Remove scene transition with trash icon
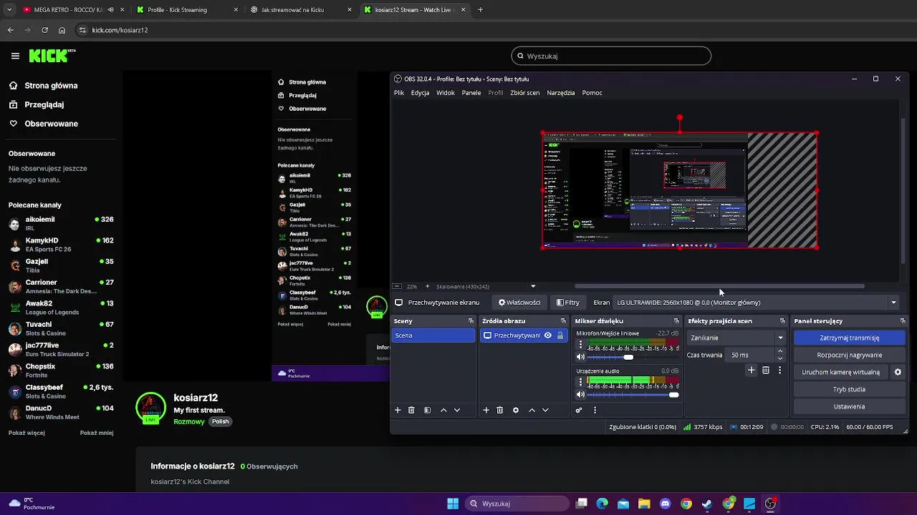Screen dimensions: 917x515 pyautogui.click(x=766, y=370)
